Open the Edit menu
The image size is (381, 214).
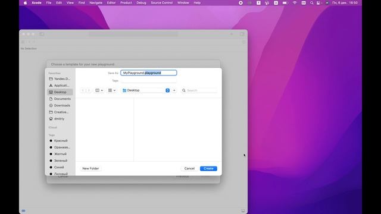click(59, 3)
